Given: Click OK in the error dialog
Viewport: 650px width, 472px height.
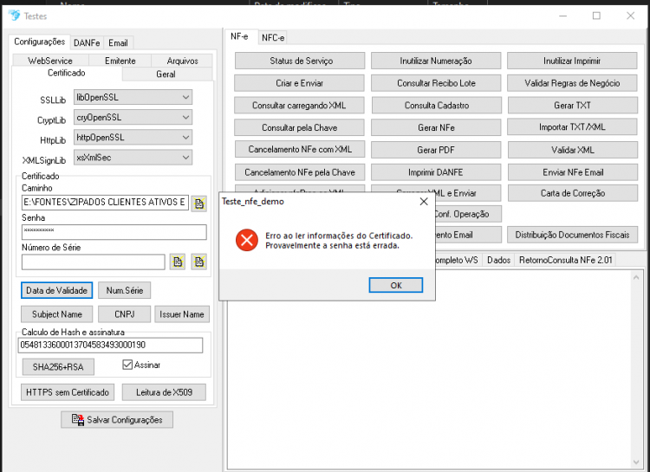Looking at the screenshot, I should (x=396, y=285).
